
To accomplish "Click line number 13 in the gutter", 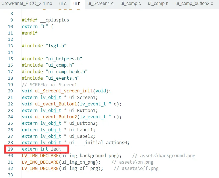I will [10, 46].
